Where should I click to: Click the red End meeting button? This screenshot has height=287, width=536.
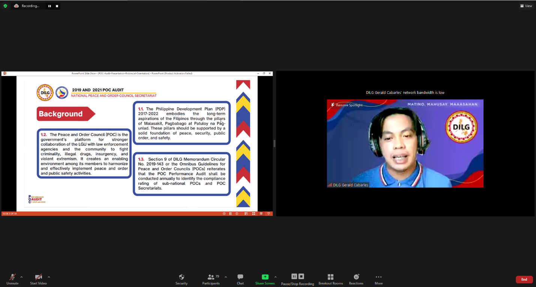pyautogui.click(x=524, y=280)
